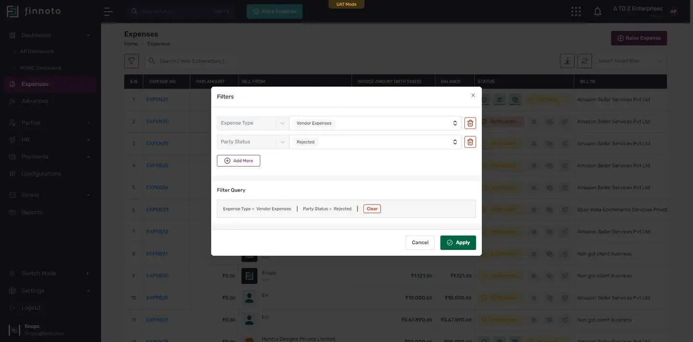Click the Evi avatar in the EXPRB29 row
The width and height of the screenshot is (693, 342).
(249, 298)
